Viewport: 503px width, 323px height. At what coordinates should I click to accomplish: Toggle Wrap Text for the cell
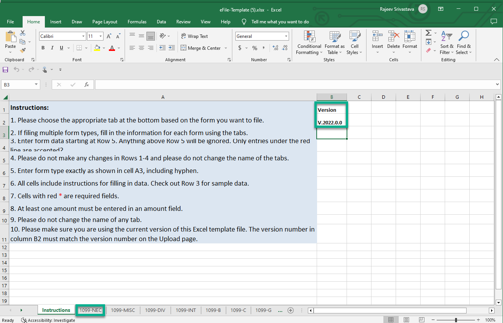click(x=194, y=36)
